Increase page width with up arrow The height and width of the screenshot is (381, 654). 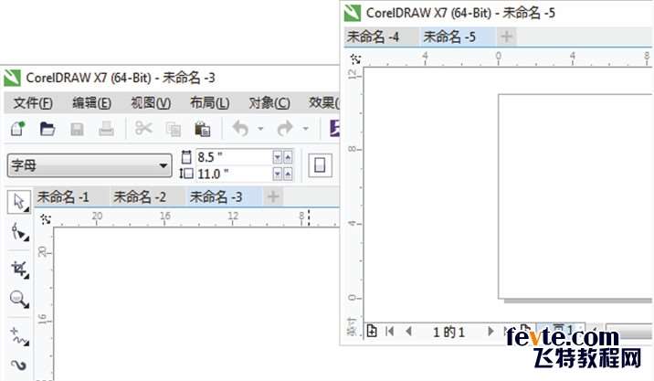coord(288,157)
